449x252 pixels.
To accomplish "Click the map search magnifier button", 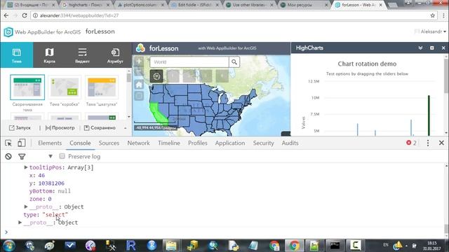I will click(x=234, y=62).
